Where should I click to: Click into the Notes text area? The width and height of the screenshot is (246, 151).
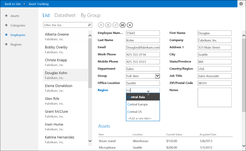pyautogui.click(x=214, y=97)
